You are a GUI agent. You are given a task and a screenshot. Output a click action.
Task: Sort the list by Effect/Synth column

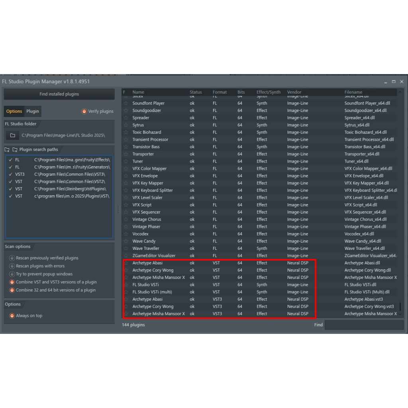pyautogui.click(x=269, y=92)
